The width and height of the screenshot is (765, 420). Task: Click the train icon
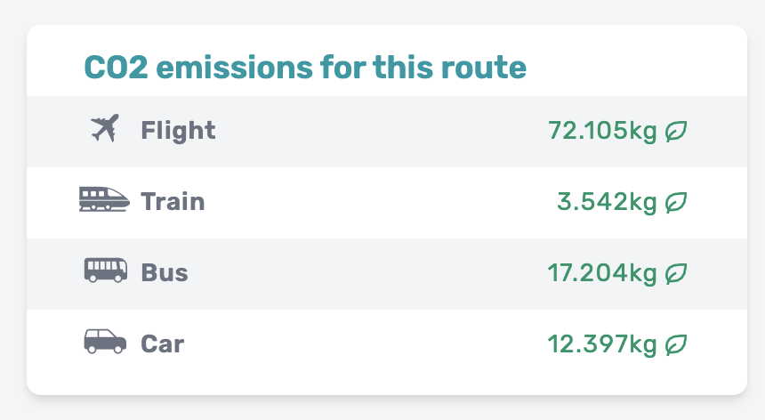(x=104, y=199)
